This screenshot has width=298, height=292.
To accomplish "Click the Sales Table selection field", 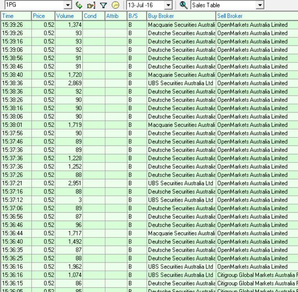I will pos(223,5).
